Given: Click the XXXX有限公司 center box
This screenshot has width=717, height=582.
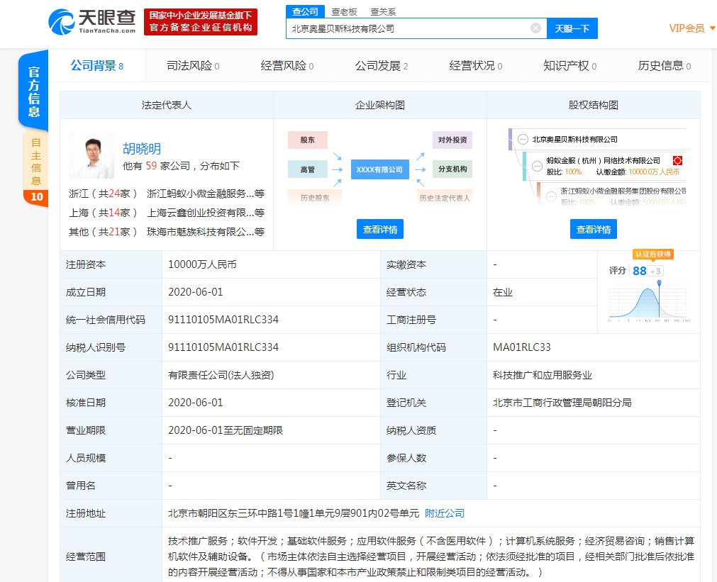Looking at the screenshot, I should 379,169.
